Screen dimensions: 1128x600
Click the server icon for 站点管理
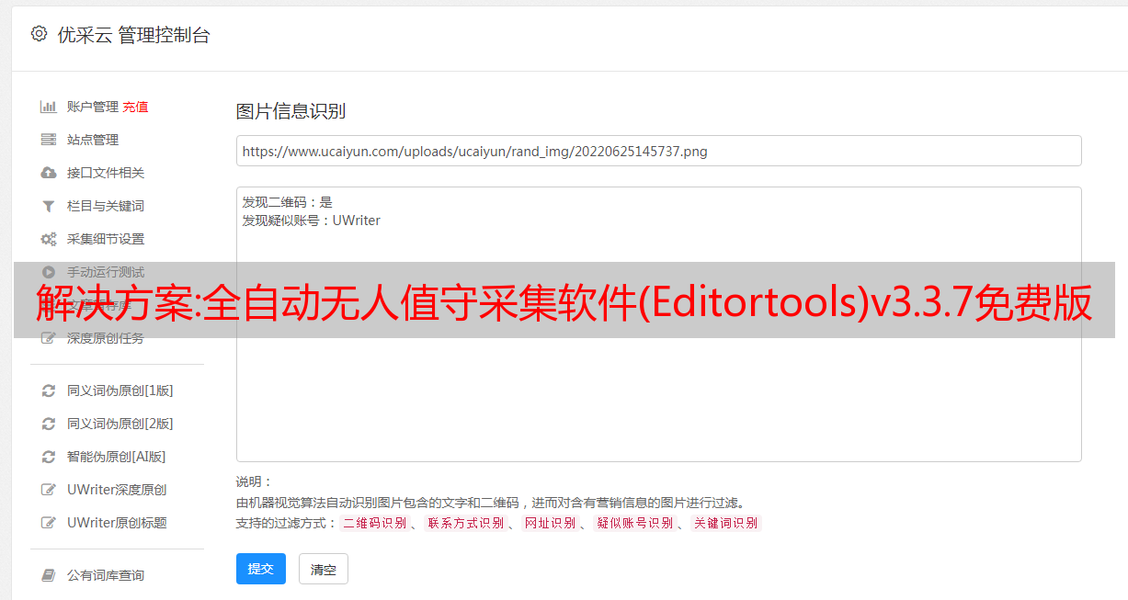tap(49, 140)
